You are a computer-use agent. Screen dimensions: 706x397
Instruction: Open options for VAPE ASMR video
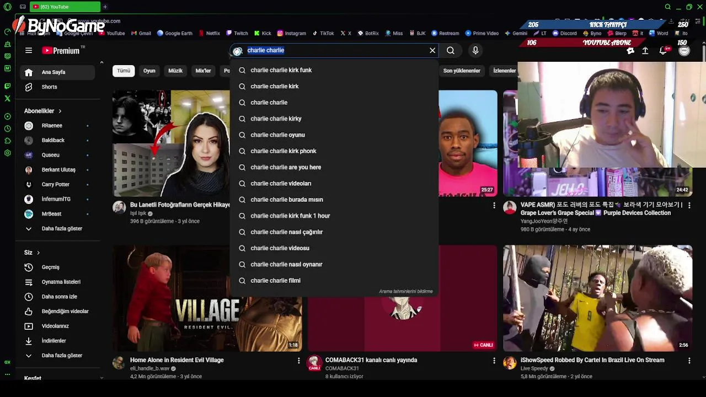click(x=689, y=205)
